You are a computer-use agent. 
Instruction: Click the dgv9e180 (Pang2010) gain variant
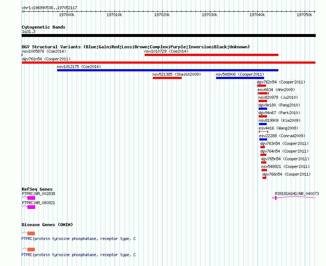click(x=263, y=109)
